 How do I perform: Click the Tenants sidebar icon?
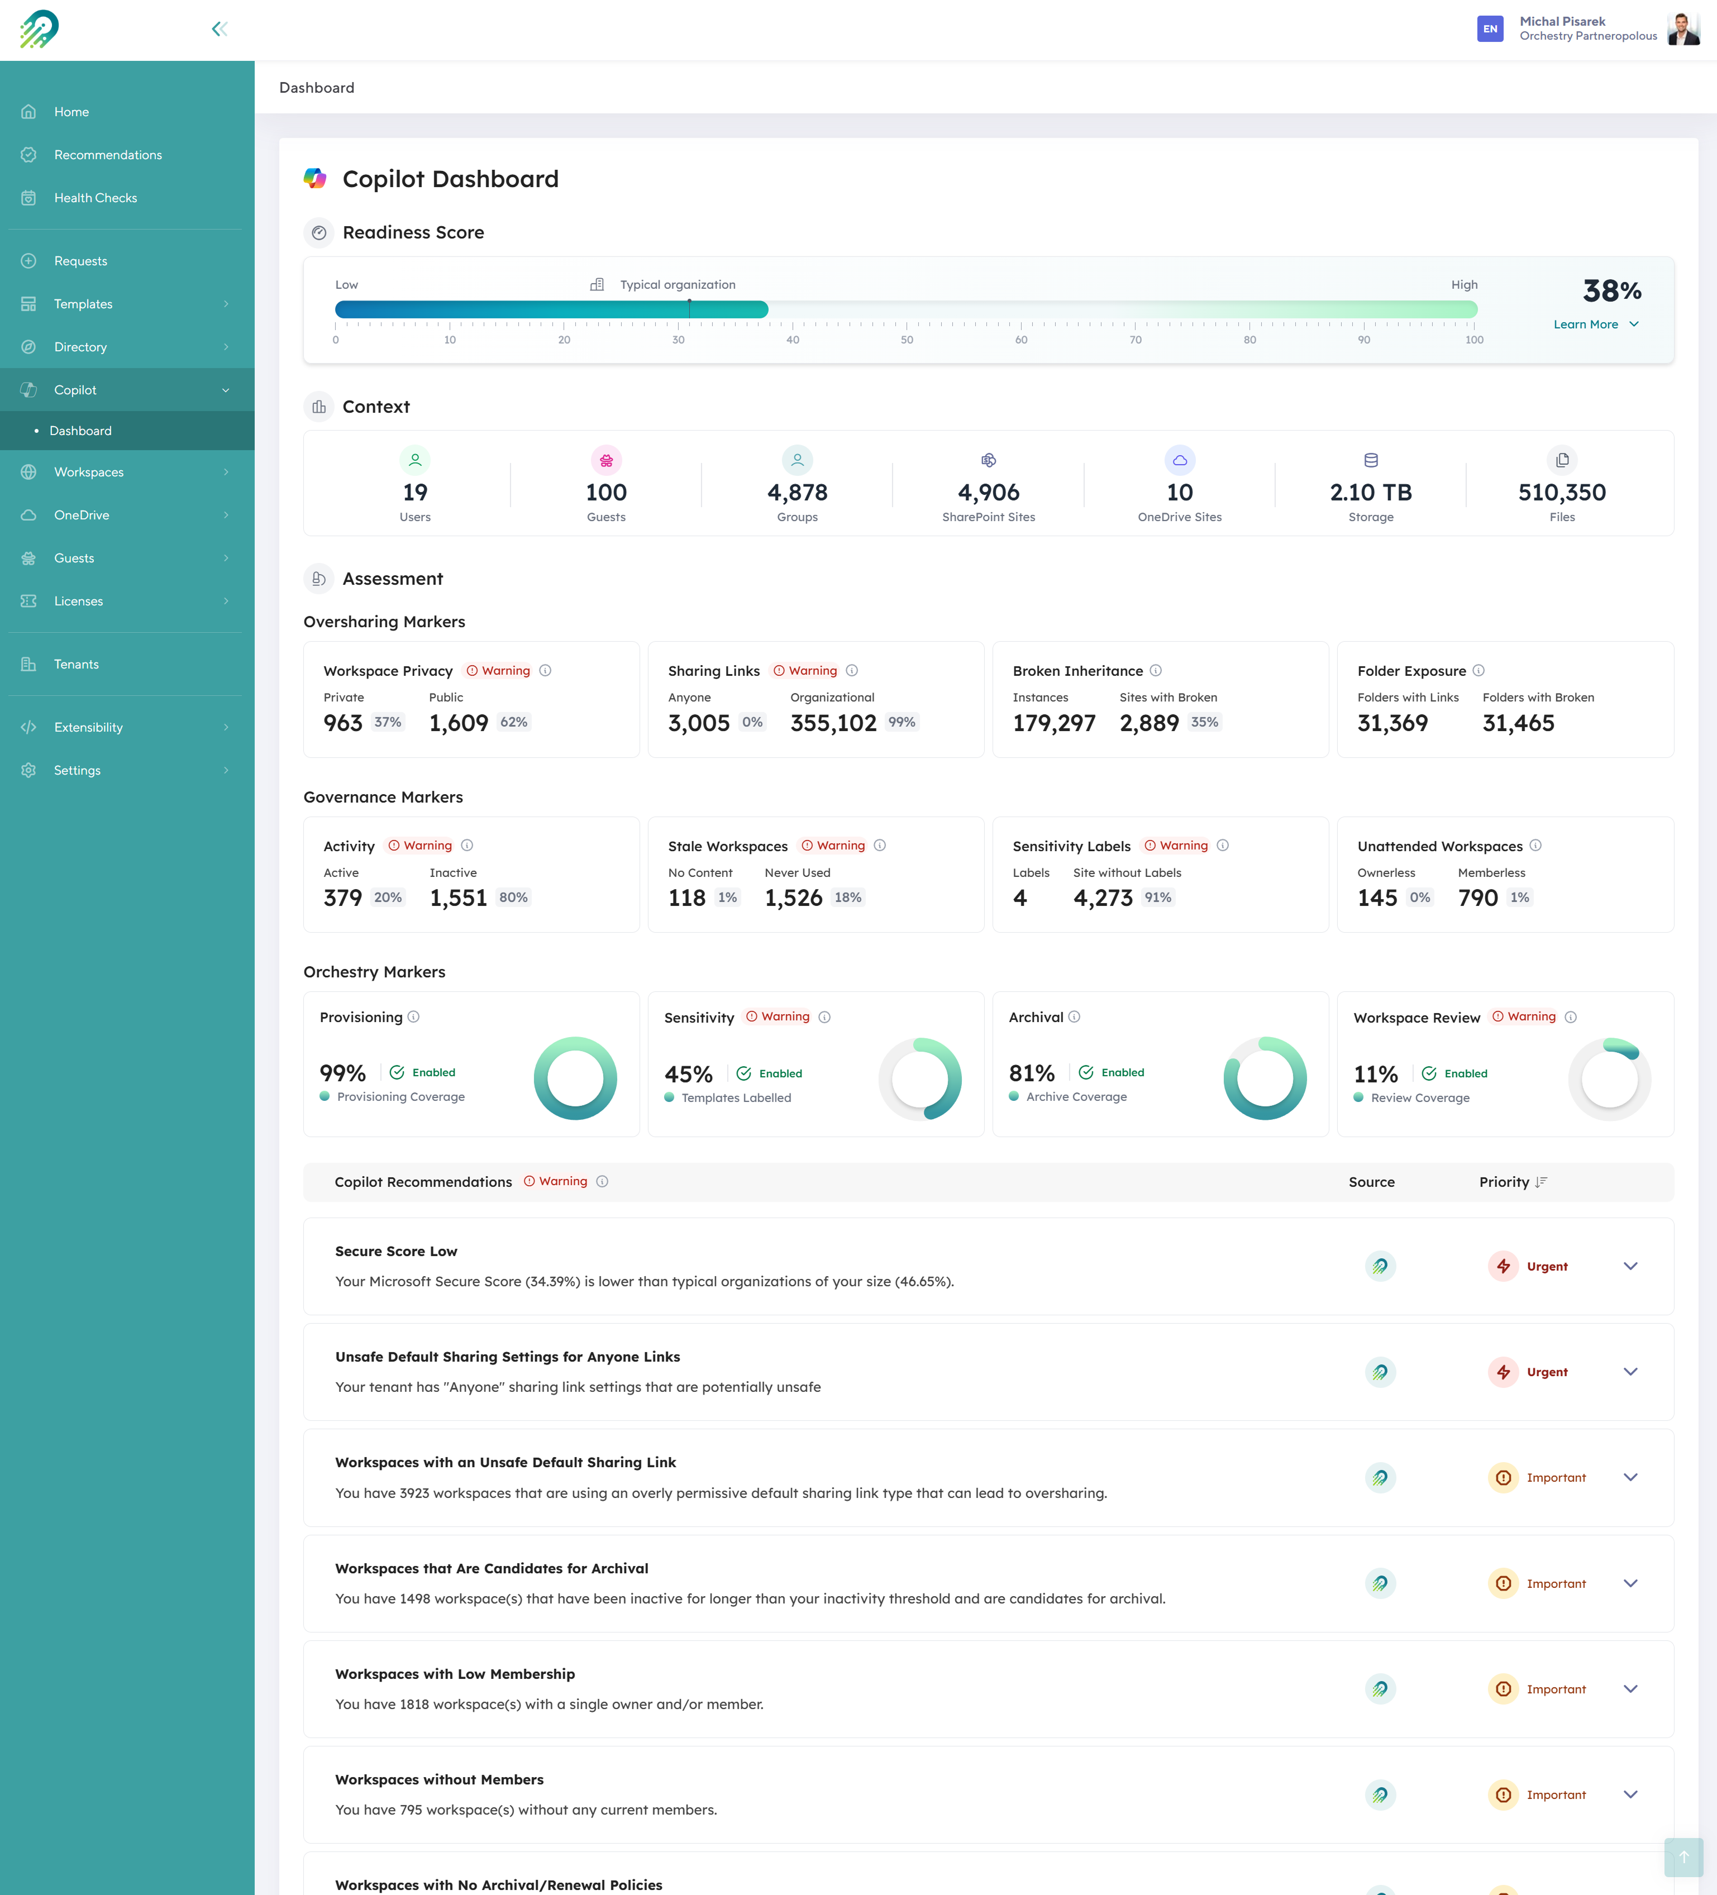click(28, 664)
